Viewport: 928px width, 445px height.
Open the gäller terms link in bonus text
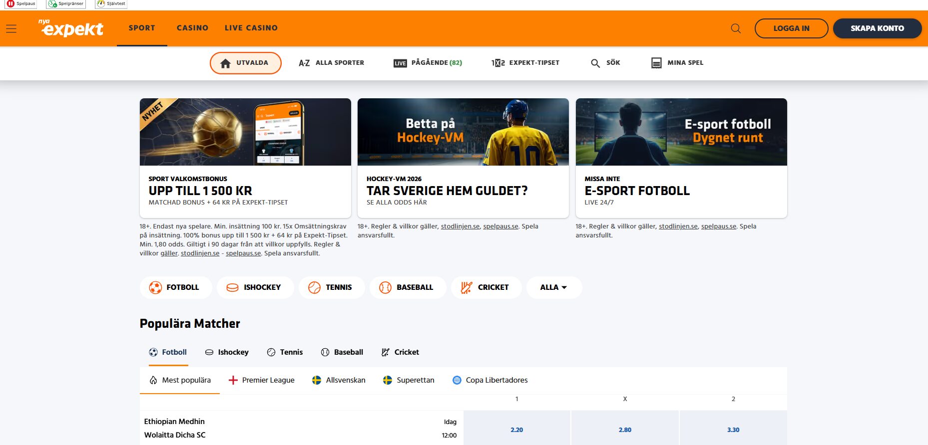tap(169, 253)
